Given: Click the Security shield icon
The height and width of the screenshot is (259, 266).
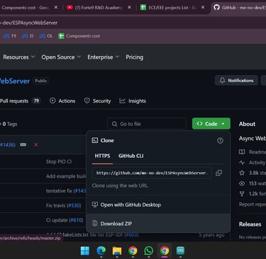Looking at the screenshot, I should [x=87, y=100].
